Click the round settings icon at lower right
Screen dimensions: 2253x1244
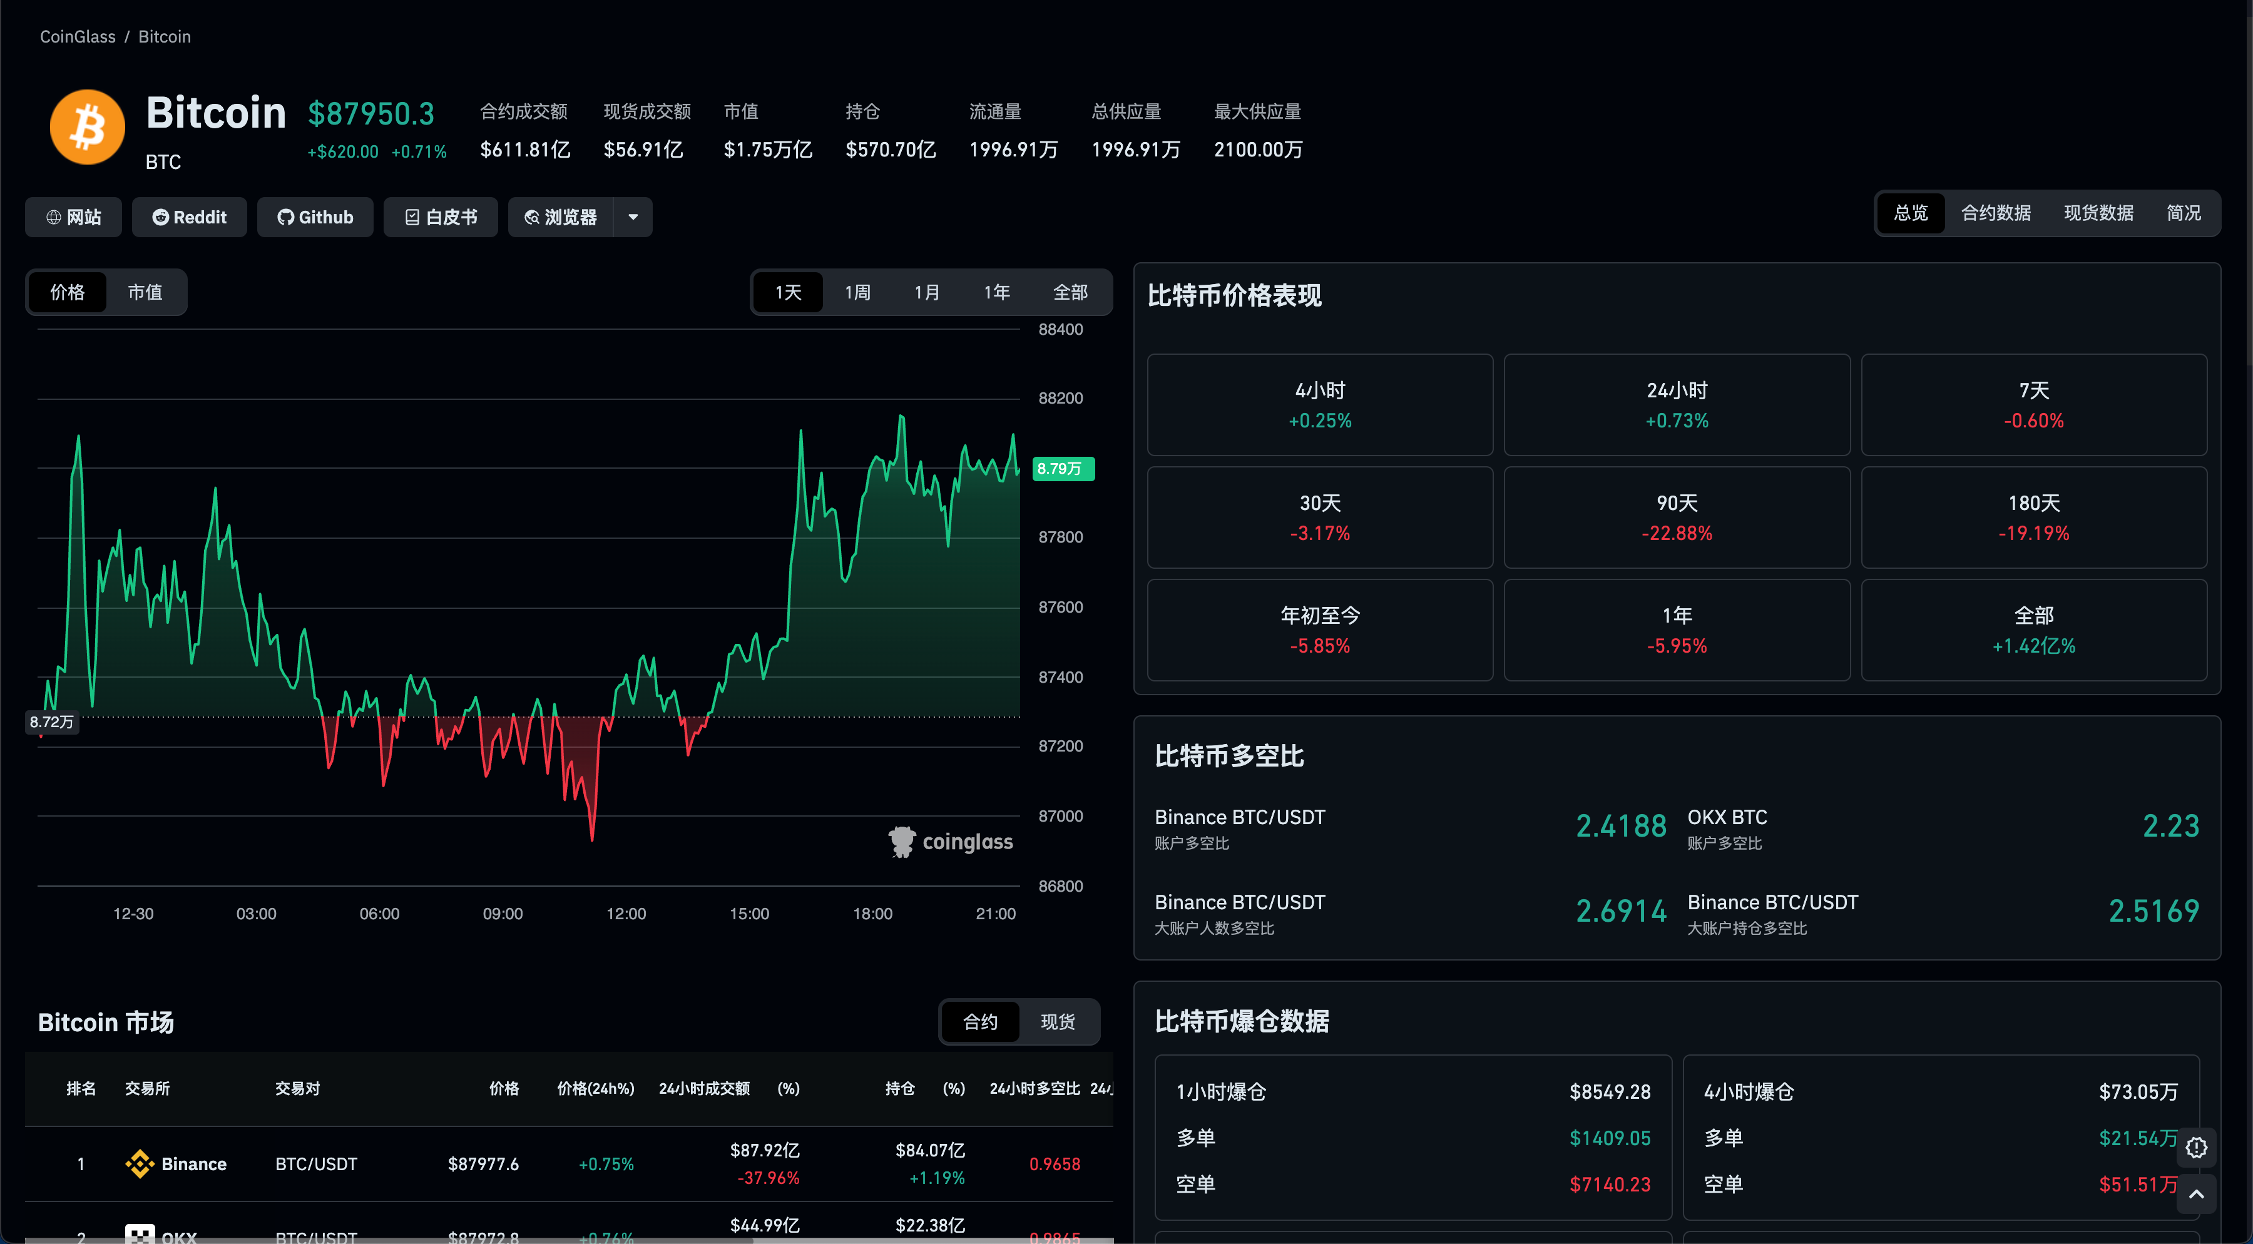click(x=2196, y=1148)
